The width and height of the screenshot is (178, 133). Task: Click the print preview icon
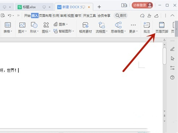3,16
